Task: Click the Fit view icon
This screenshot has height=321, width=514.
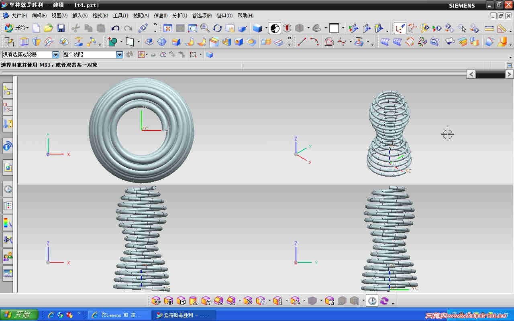Action: coord(168,28)
